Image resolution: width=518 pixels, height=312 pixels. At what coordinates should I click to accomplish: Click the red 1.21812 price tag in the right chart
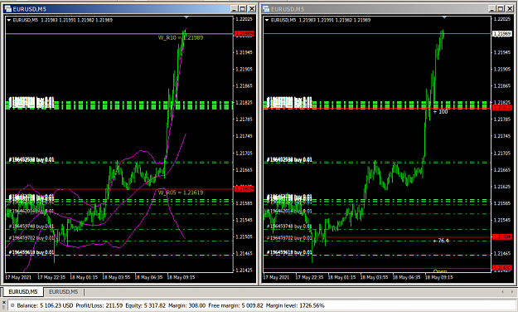coord(502,108)
